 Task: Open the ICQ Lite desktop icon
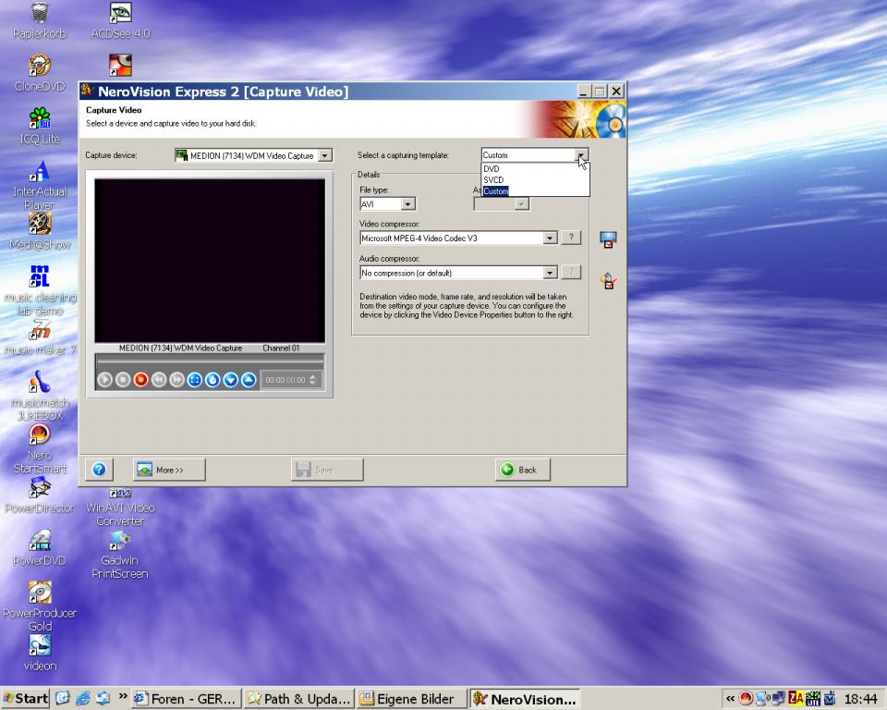[x=40, y=127]
